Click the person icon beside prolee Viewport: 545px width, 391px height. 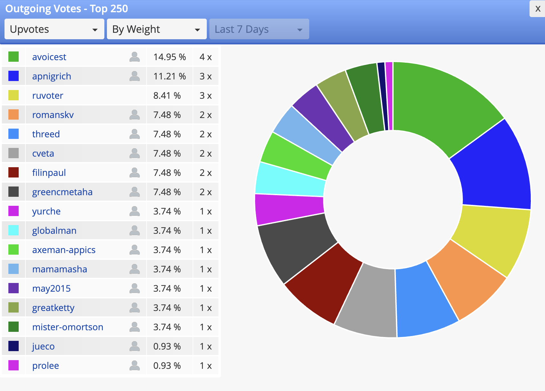(x=135, y=366)
